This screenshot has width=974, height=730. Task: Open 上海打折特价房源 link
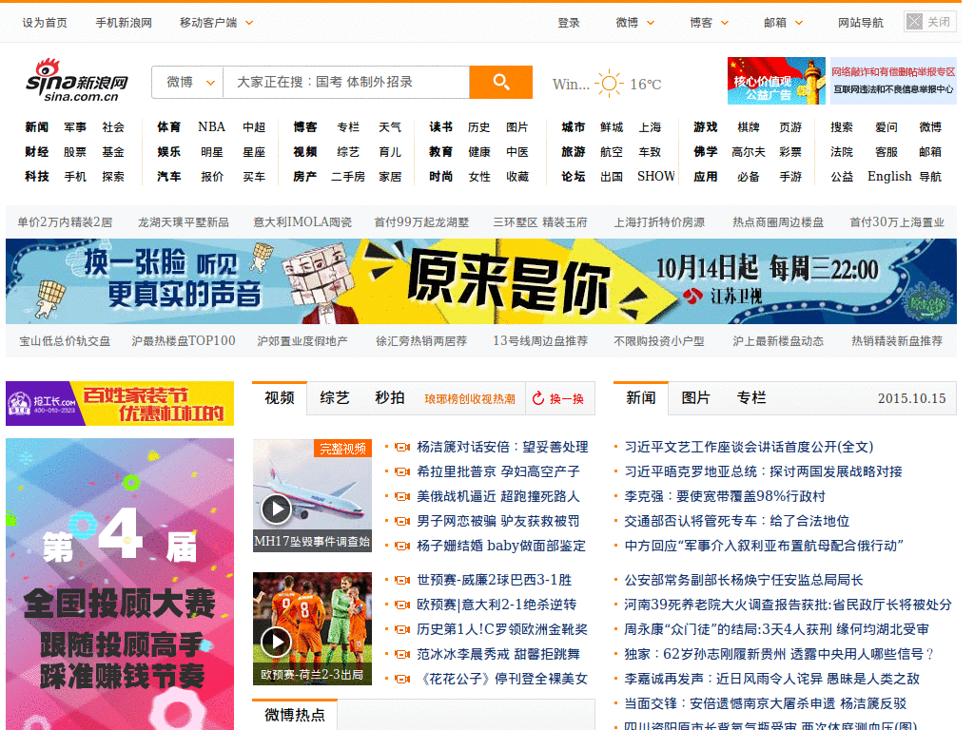tap(659, 222)
